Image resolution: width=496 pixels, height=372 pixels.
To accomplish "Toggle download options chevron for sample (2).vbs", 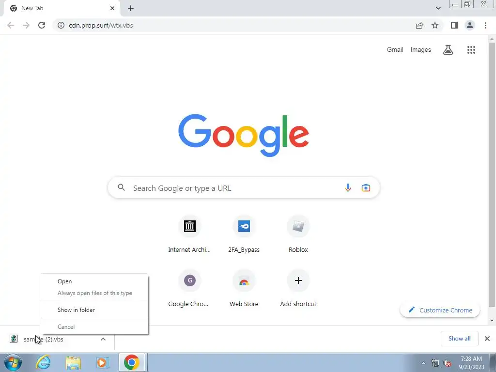I will [103, 339].
